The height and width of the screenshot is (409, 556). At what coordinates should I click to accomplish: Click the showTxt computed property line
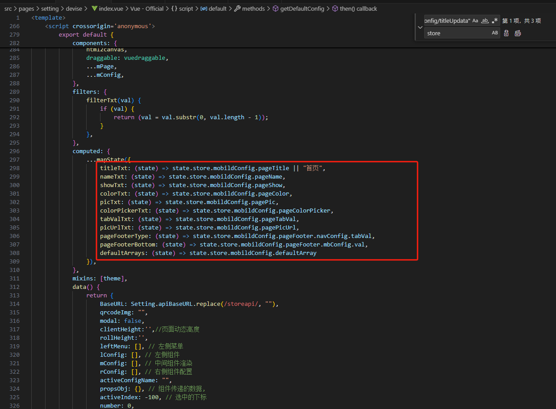tap(192, 185)
